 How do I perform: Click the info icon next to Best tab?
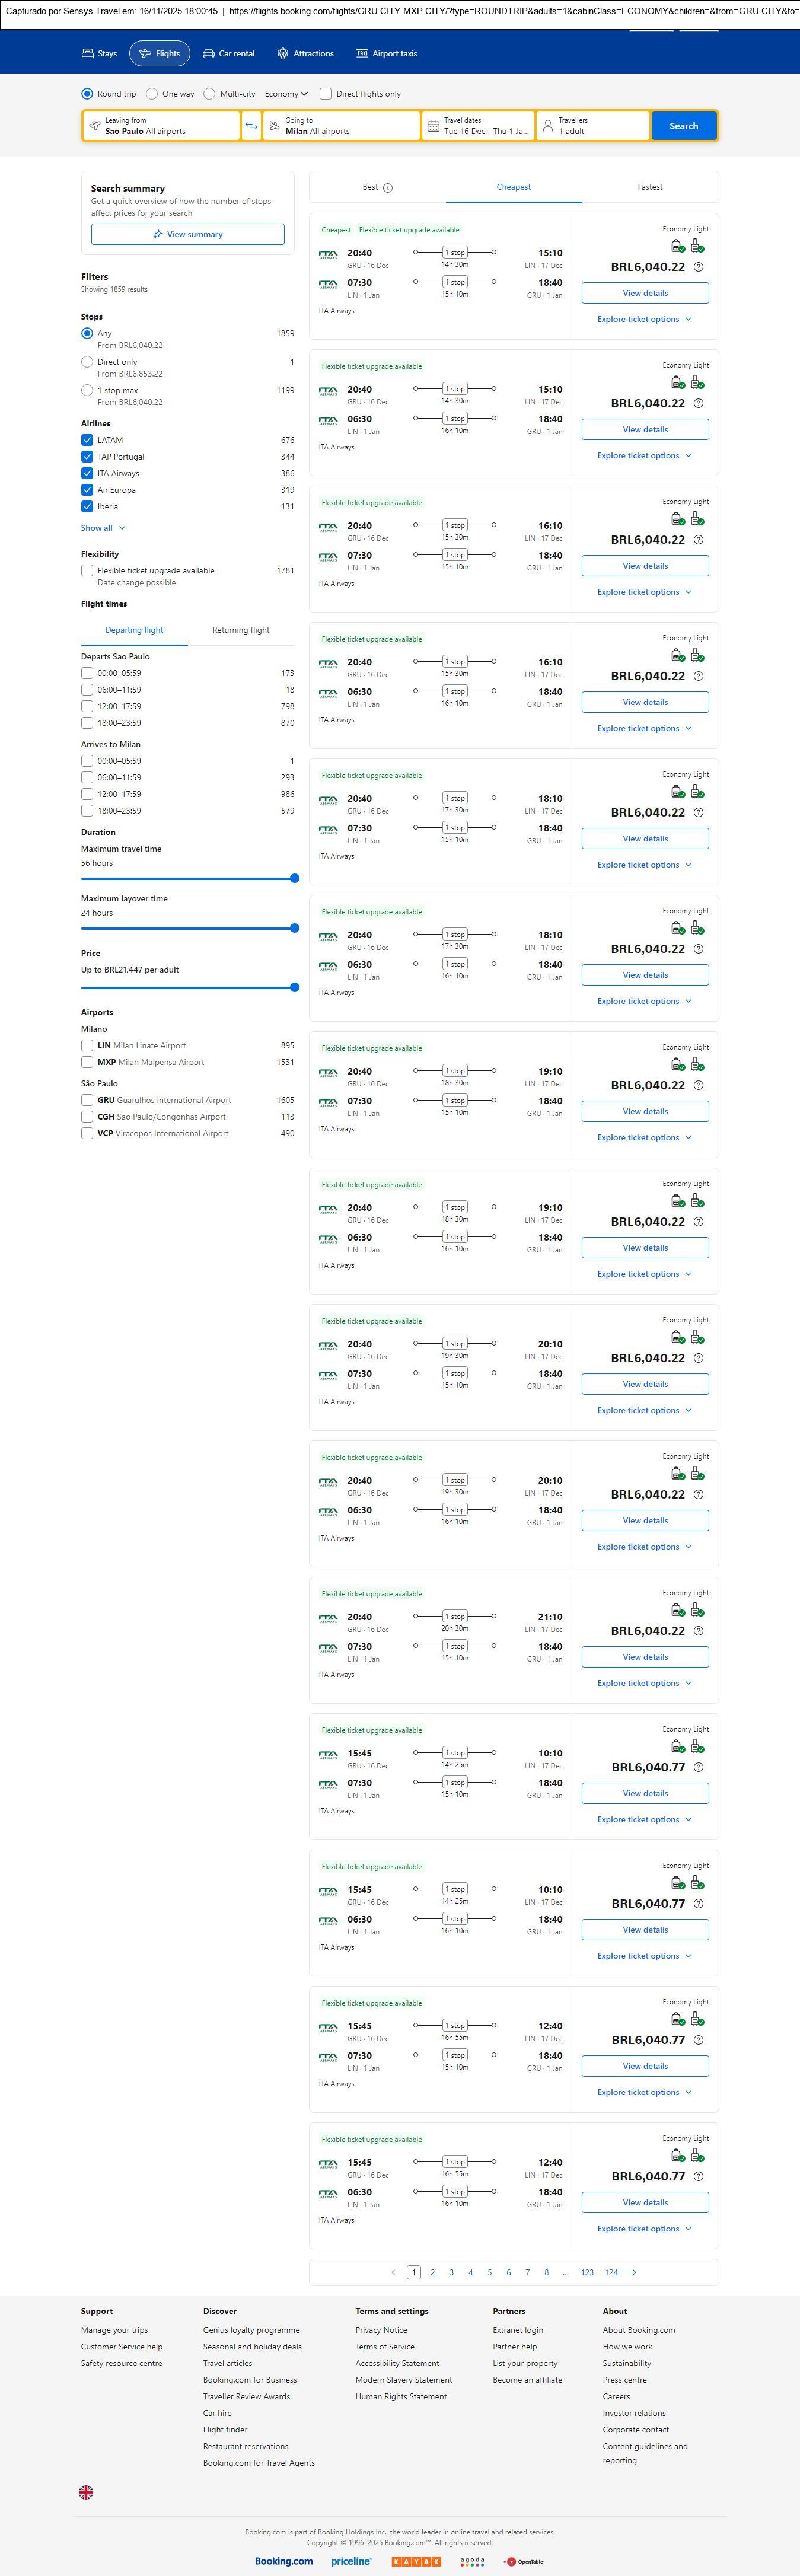click(388, 188)
